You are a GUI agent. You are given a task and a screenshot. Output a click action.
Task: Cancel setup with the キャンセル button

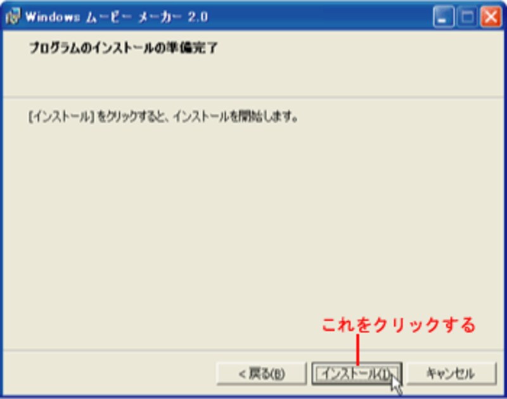tap(451, 374)
